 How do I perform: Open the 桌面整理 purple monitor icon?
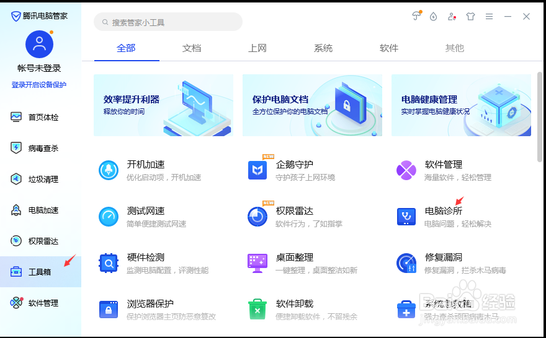(257, 263)
